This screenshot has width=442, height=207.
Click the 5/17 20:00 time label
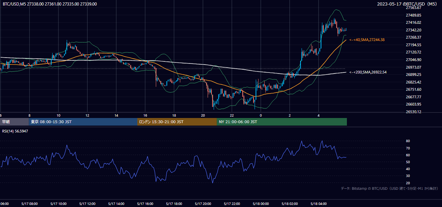[203, 204]
